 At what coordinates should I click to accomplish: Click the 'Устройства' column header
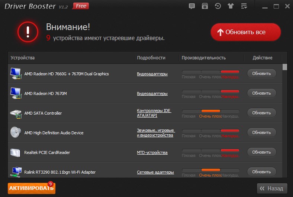pos(23,58)
